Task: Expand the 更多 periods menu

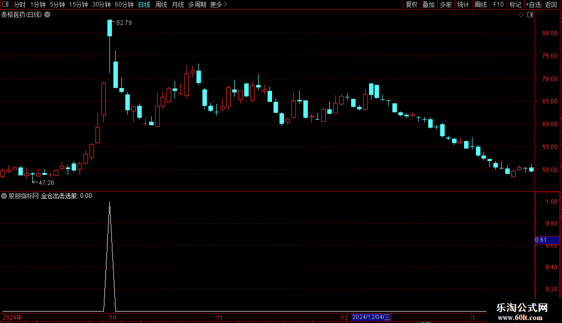Action: tap(219, 4)
